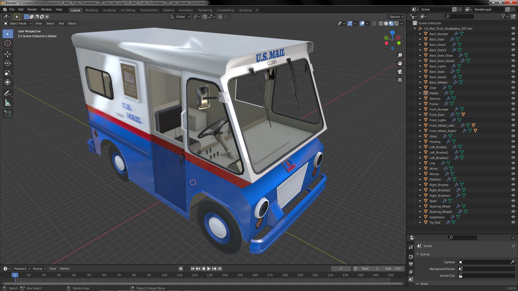Select the Measure tool
The height and width of the screenshot is (291, 518).
[x=8, y=103]
